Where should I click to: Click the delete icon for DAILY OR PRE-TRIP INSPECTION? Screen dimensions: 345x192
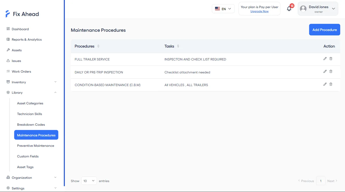click(x=331, y=71)
